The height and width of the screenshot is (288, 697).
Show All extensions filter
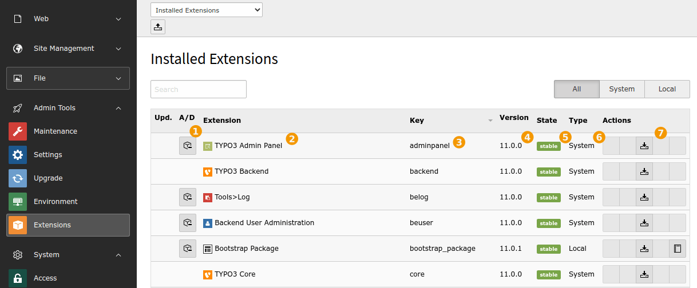577,89
